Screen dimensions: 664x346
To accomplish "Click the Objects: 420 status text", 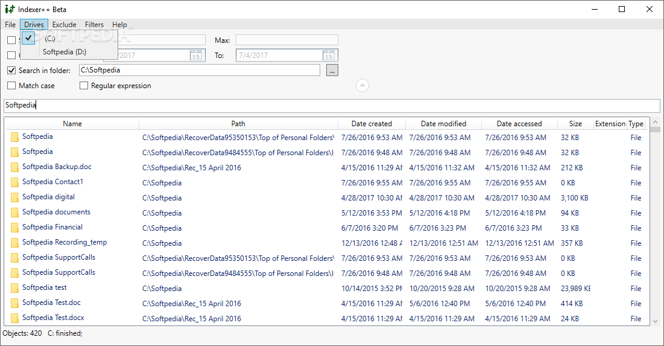I will click(22, 333).
